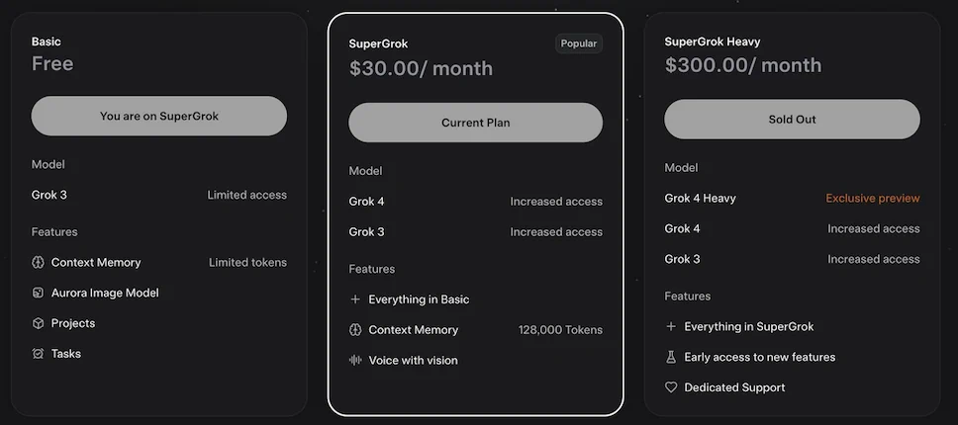The width and height of the screenshot is (958, 425).
Task: Click the heart icon for Dedicated Support
Action: coord(671,387)
